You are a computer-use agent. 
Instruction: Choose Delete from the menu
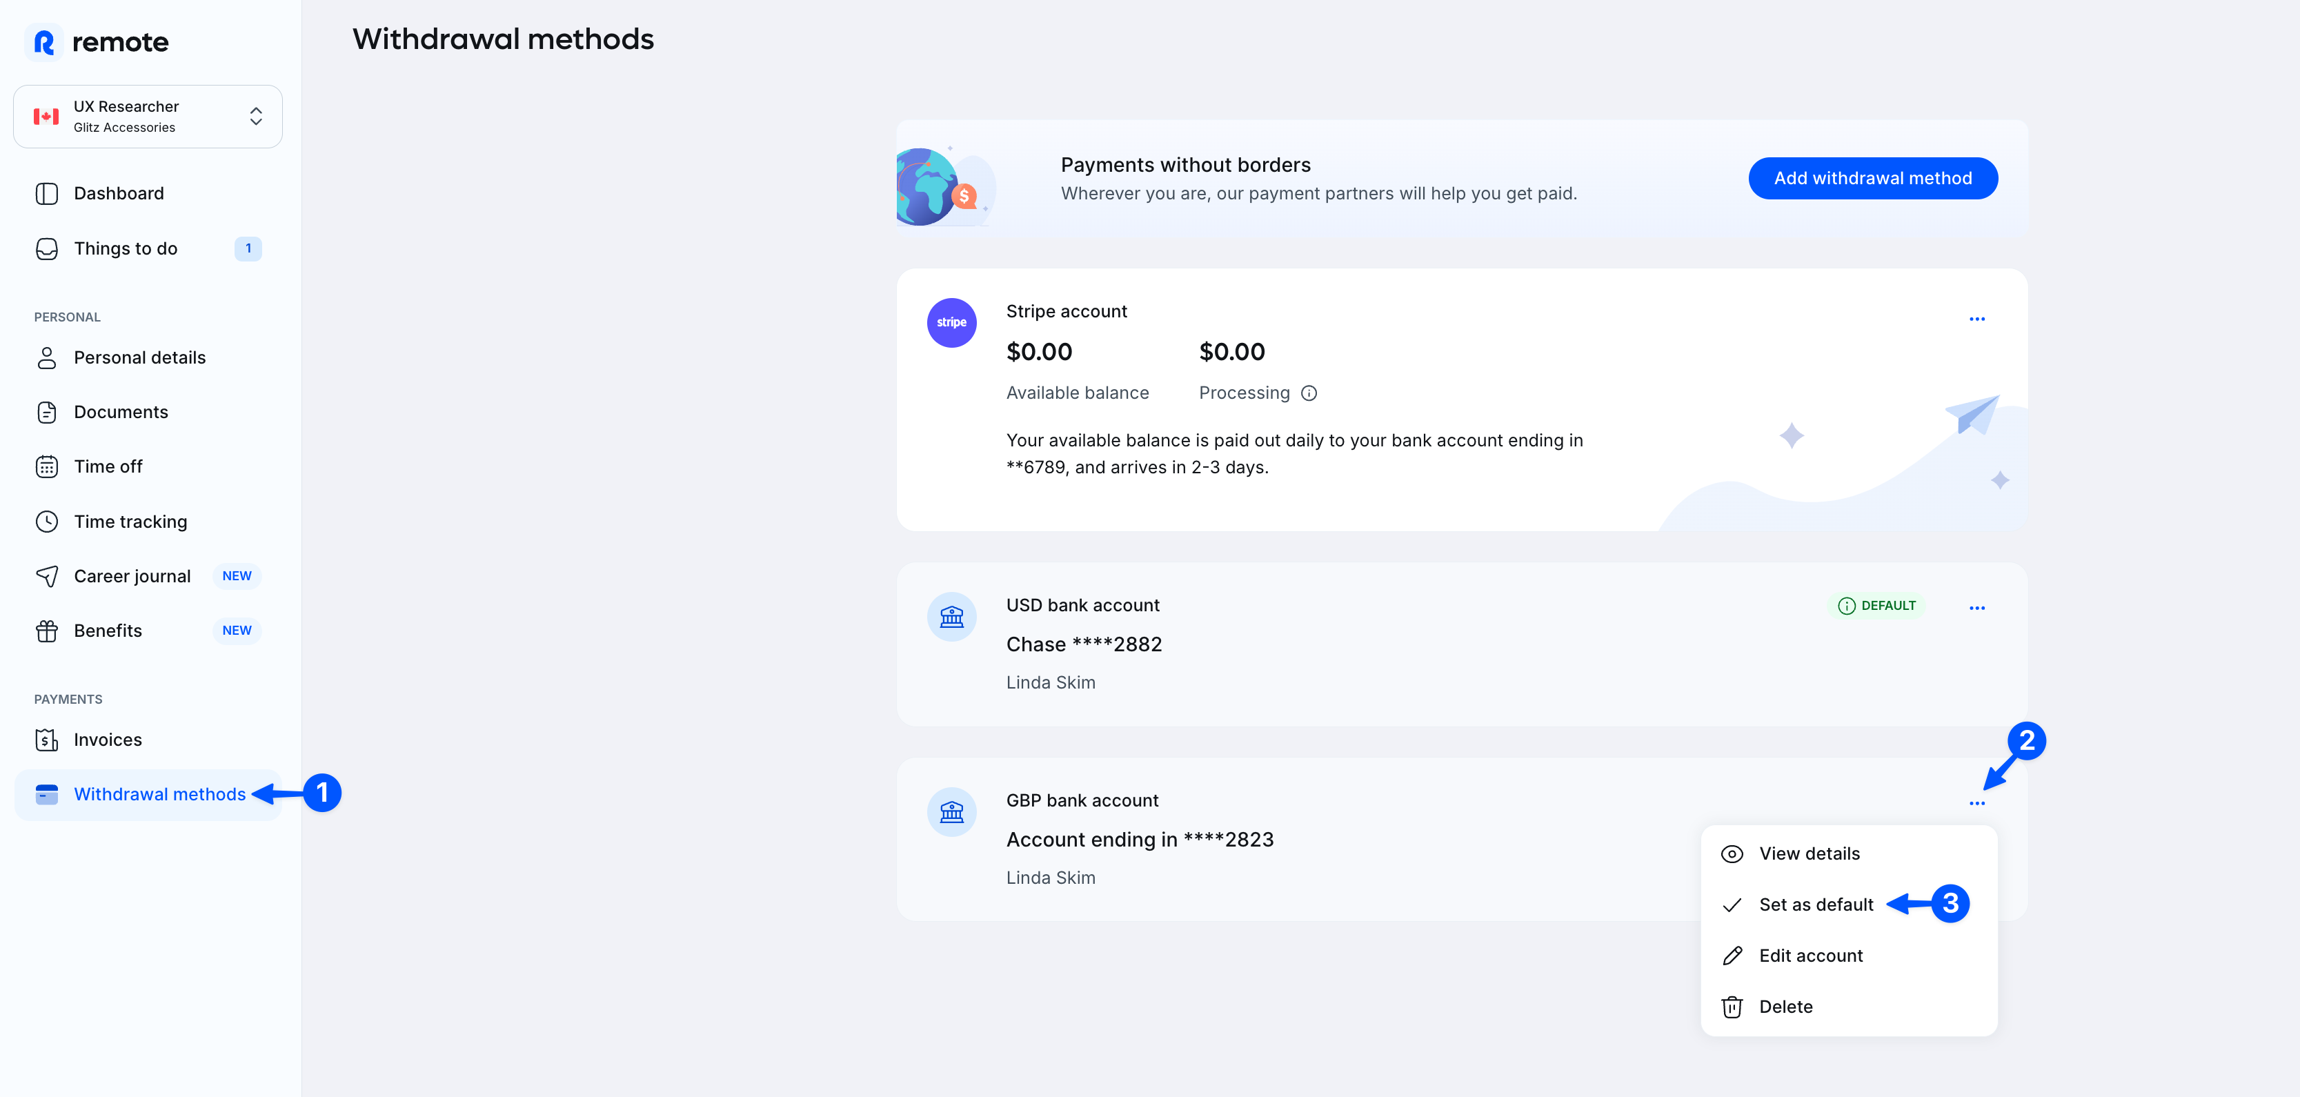1848,1006
